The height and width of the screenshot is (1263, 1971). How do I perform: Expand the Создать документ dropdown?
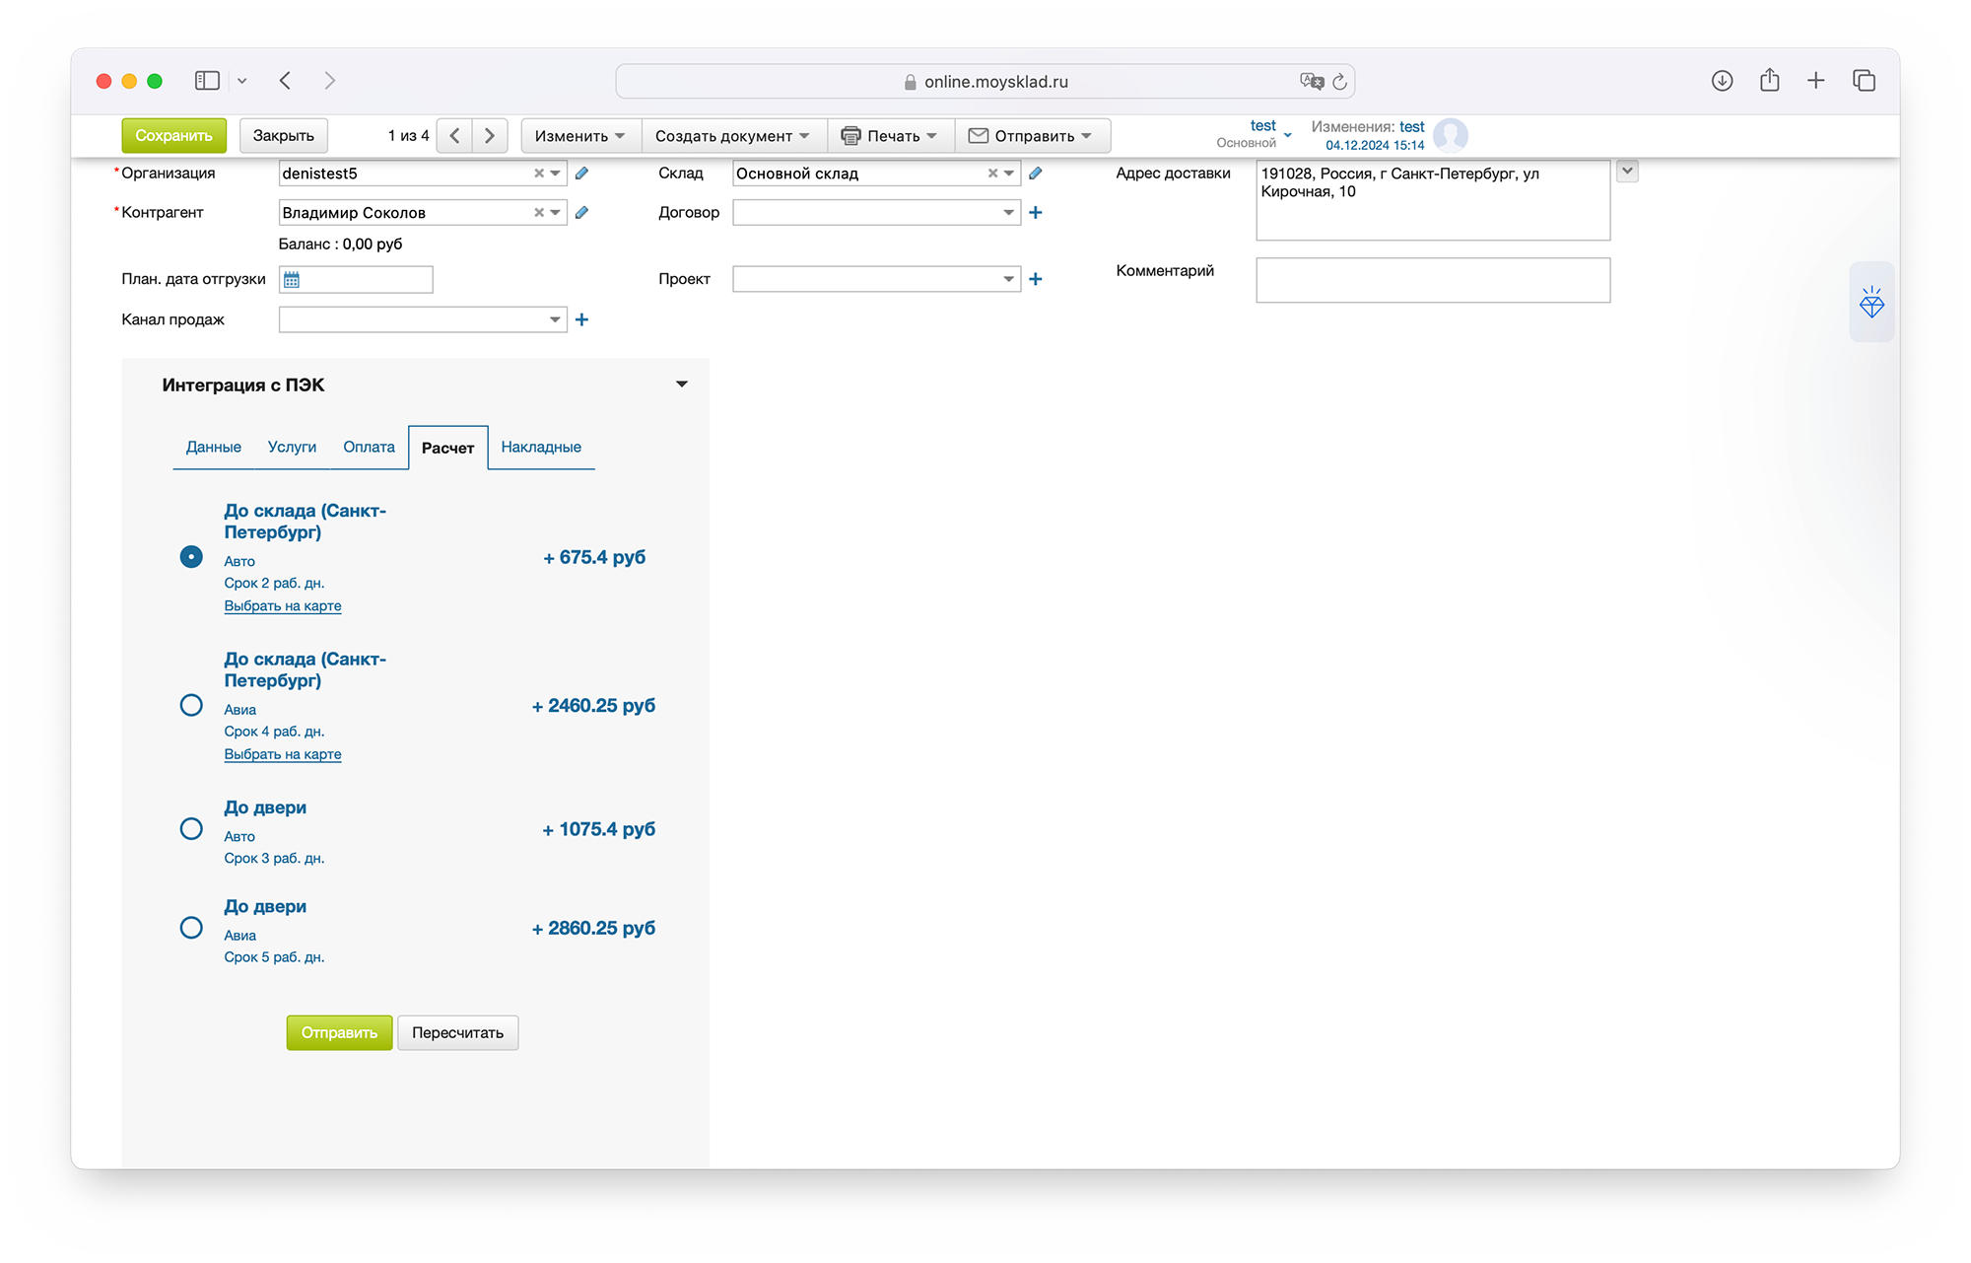pyautogui.click(x=732, y=136)
